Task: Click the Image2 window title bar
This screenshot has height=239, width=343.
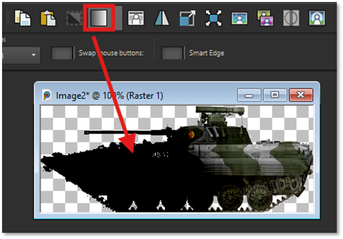Action: [155, 95]
